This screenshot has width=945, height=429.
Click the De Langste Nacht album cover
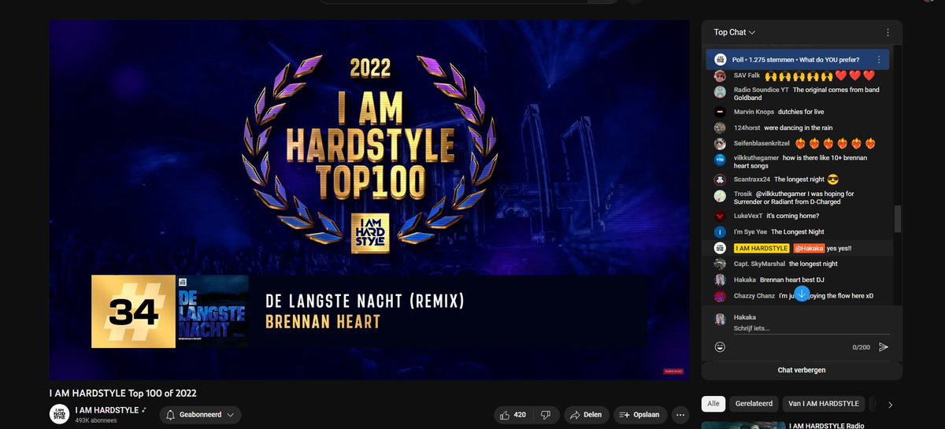(212, 311)
